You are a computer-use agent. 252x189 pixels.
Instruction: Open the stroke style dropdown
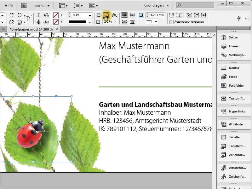click(x=90, y=22)
